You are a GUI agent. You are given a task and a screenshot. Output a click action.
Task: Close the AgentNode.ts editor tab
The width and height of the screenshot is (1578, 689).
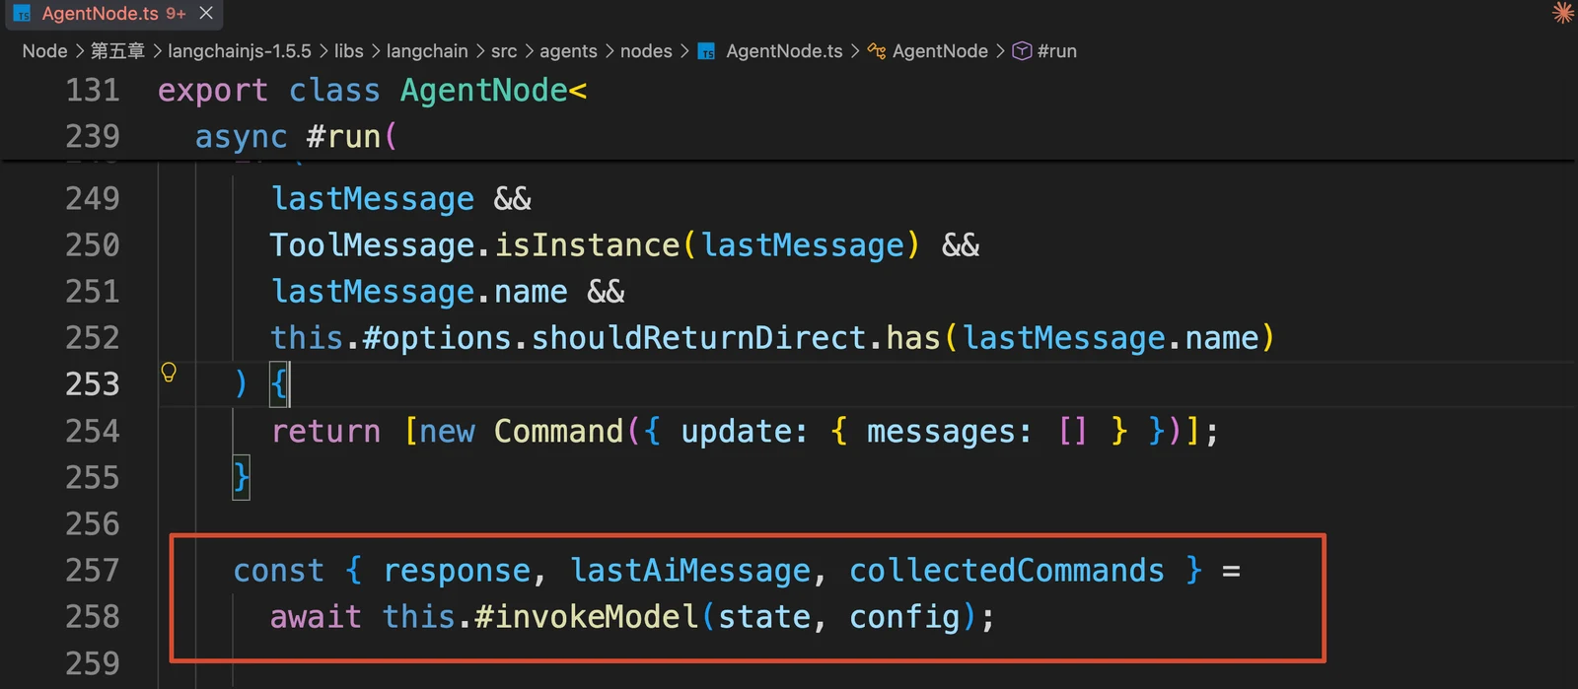coord(206,13)
